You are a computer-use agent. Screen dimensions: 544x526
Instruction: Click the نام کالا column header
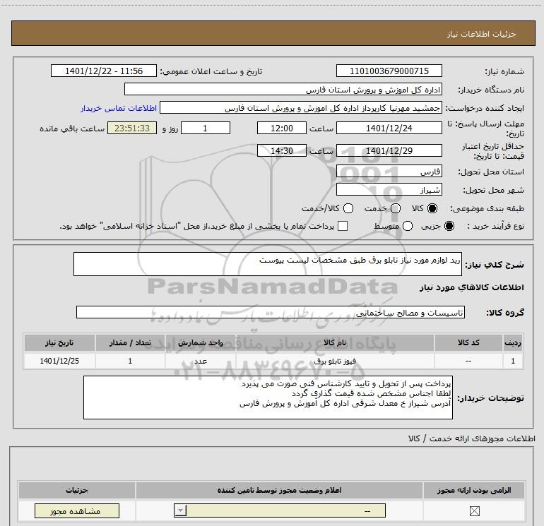335,342
